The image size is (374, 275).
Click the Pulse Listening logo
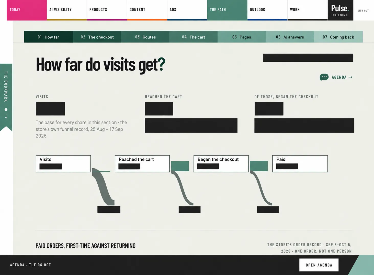click(x=340, y=10)
